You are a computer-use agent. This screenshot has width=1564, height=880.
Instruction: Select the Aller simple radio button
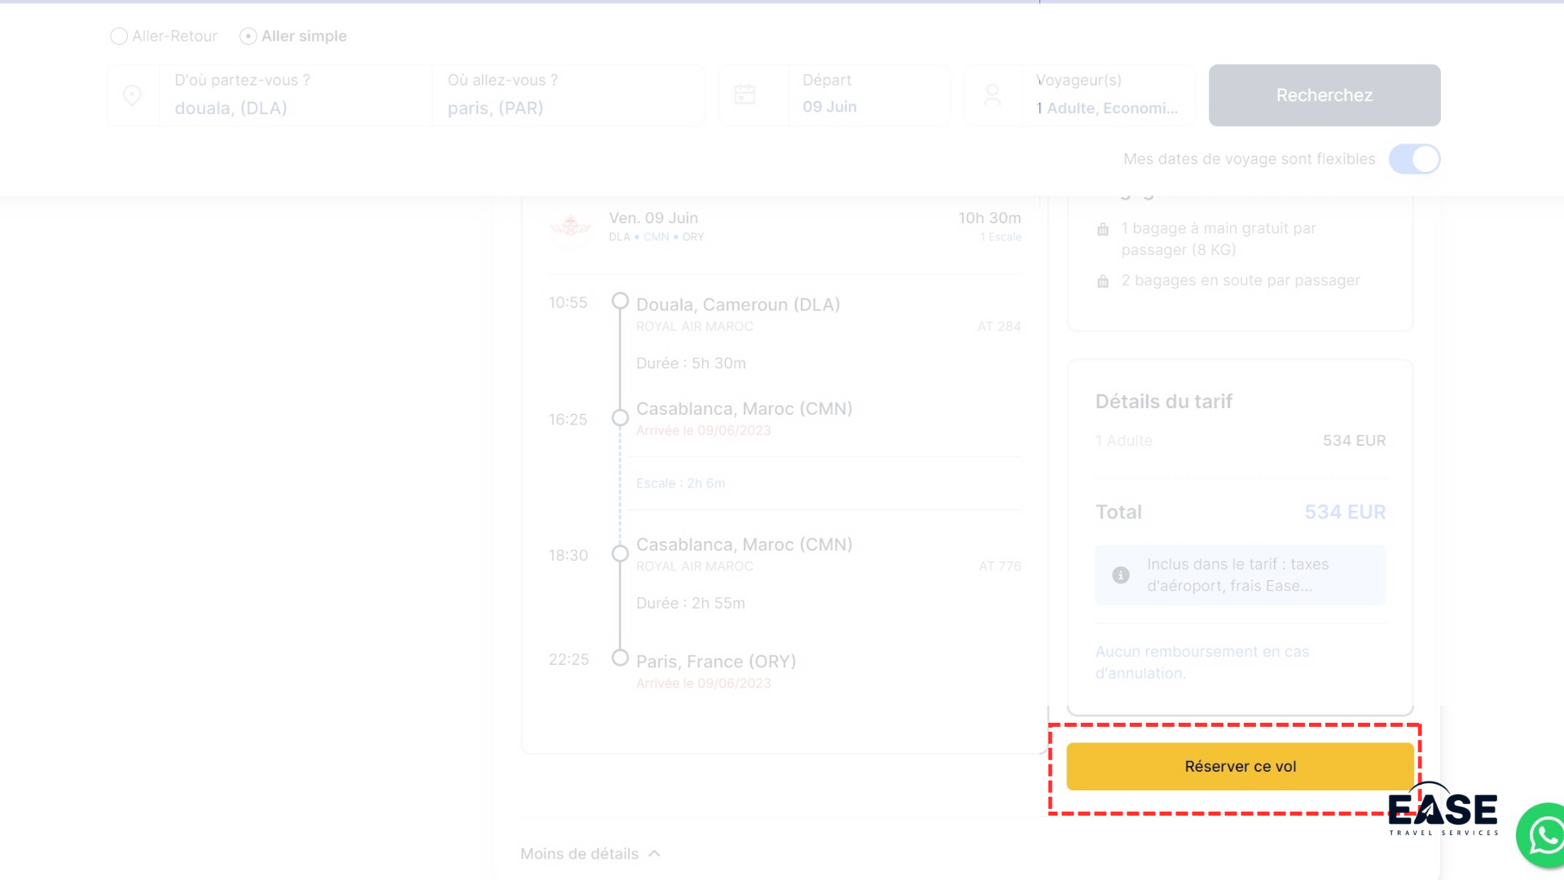pos(248,36)
